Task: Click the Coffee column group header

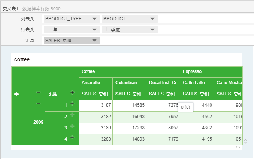Action: click(88, 71)
